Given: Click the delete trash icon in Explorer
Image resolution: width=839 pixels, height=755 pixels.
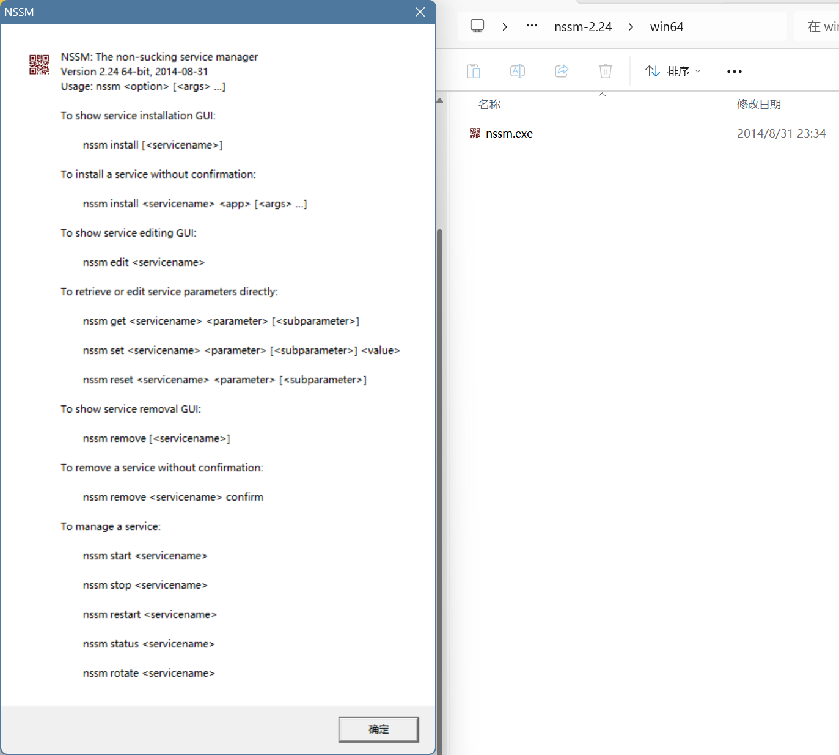Looking at the screenshot, I should (606, 71).
